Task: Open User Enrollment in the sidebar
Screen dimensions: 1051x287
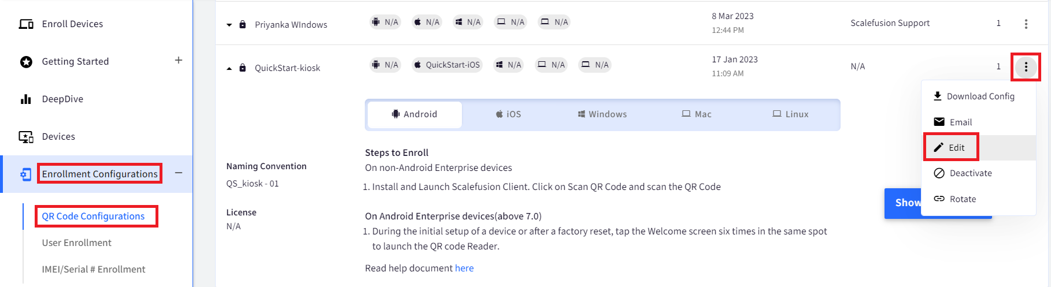Action: [x=76, y=243]
